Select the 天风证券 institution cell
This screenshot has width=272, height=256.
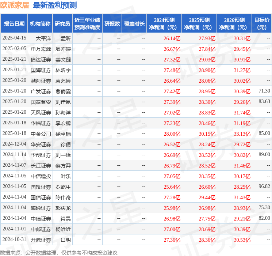(x=41, y=113)
